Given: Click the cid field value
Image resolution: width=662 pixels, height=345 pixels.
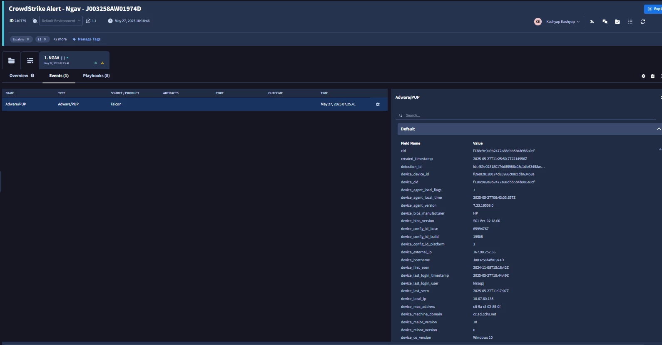Looking at the screenshot, I should [504, 151].
